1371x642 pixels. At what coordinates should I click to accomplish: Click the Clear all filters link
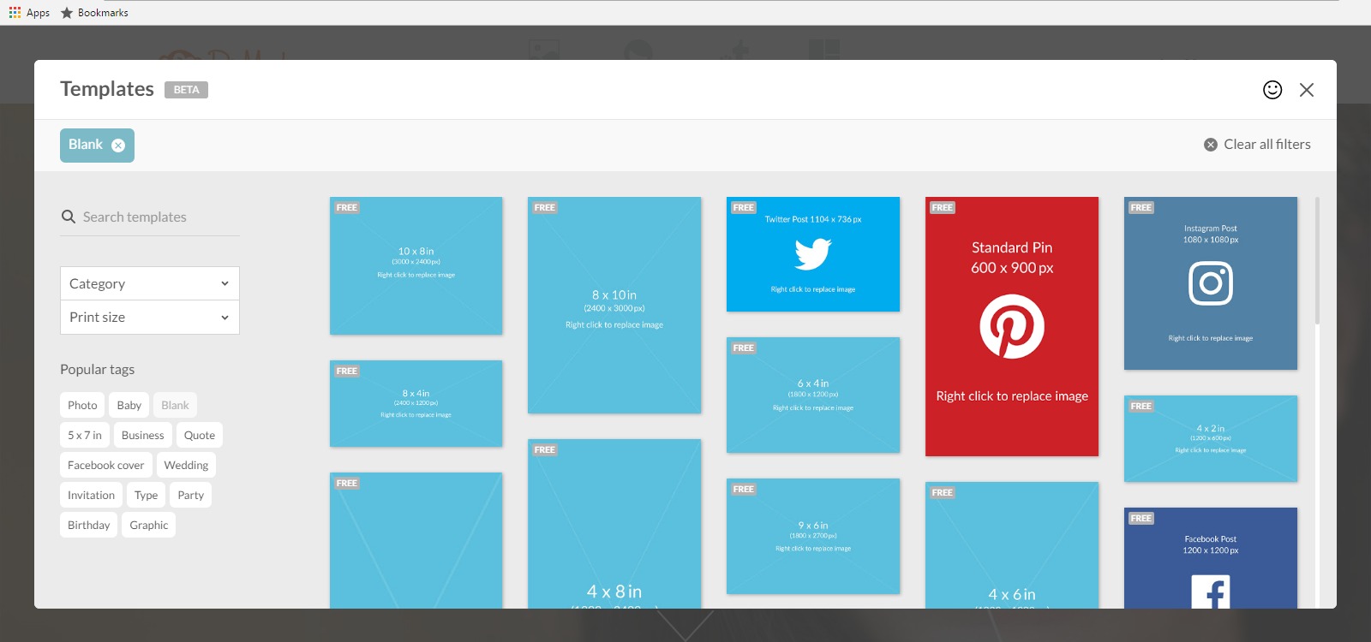coord(1257,145)
